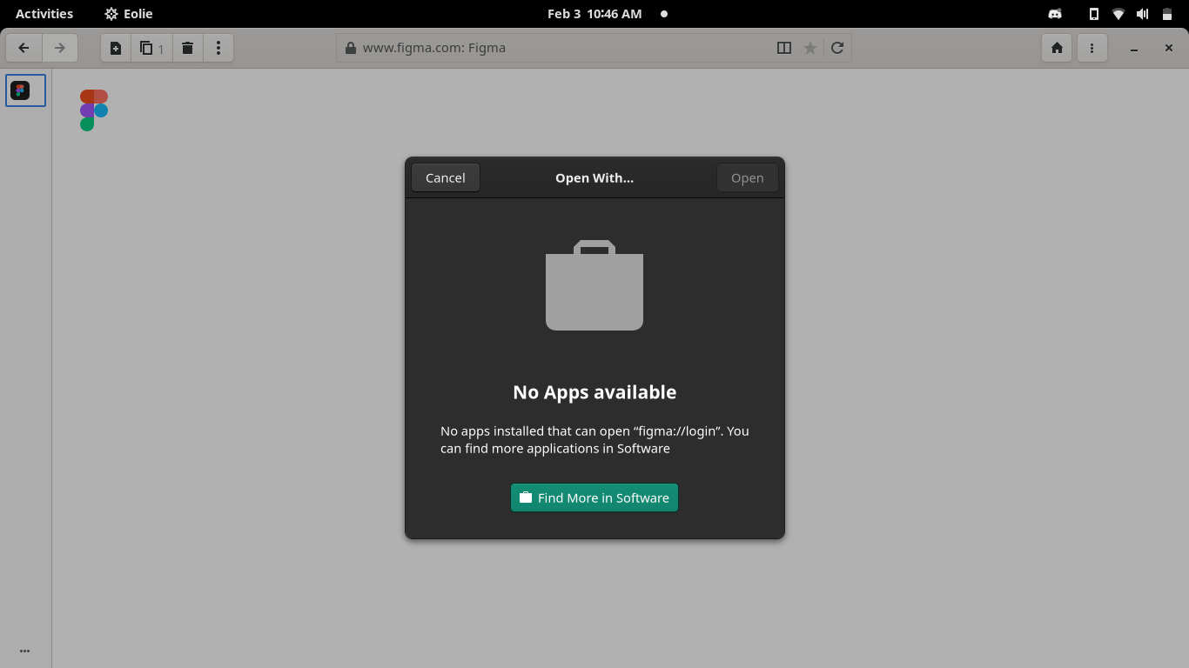Click Cancel to dismiss the Open With dialog
This screenshot has height=668, width=1189.
445,177
